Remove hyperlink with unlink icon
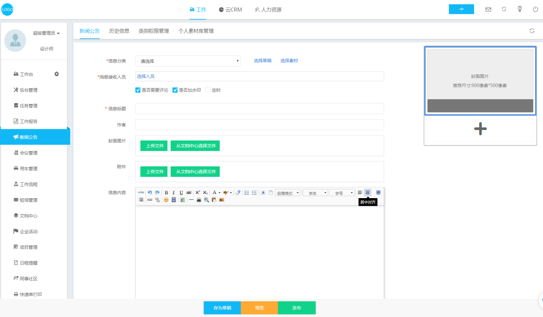 (157, 200)
